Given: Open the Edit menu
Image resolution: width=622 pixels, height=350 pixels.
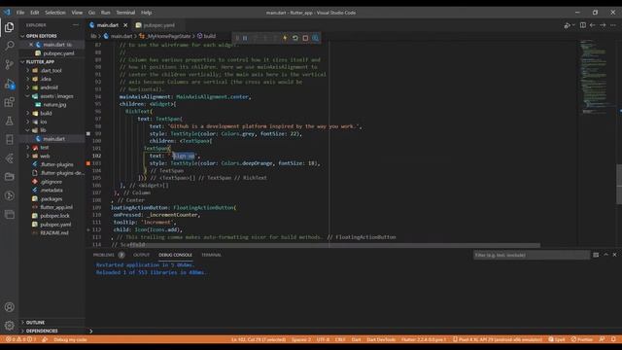Looking at the screenshot, I should (35, 13).
